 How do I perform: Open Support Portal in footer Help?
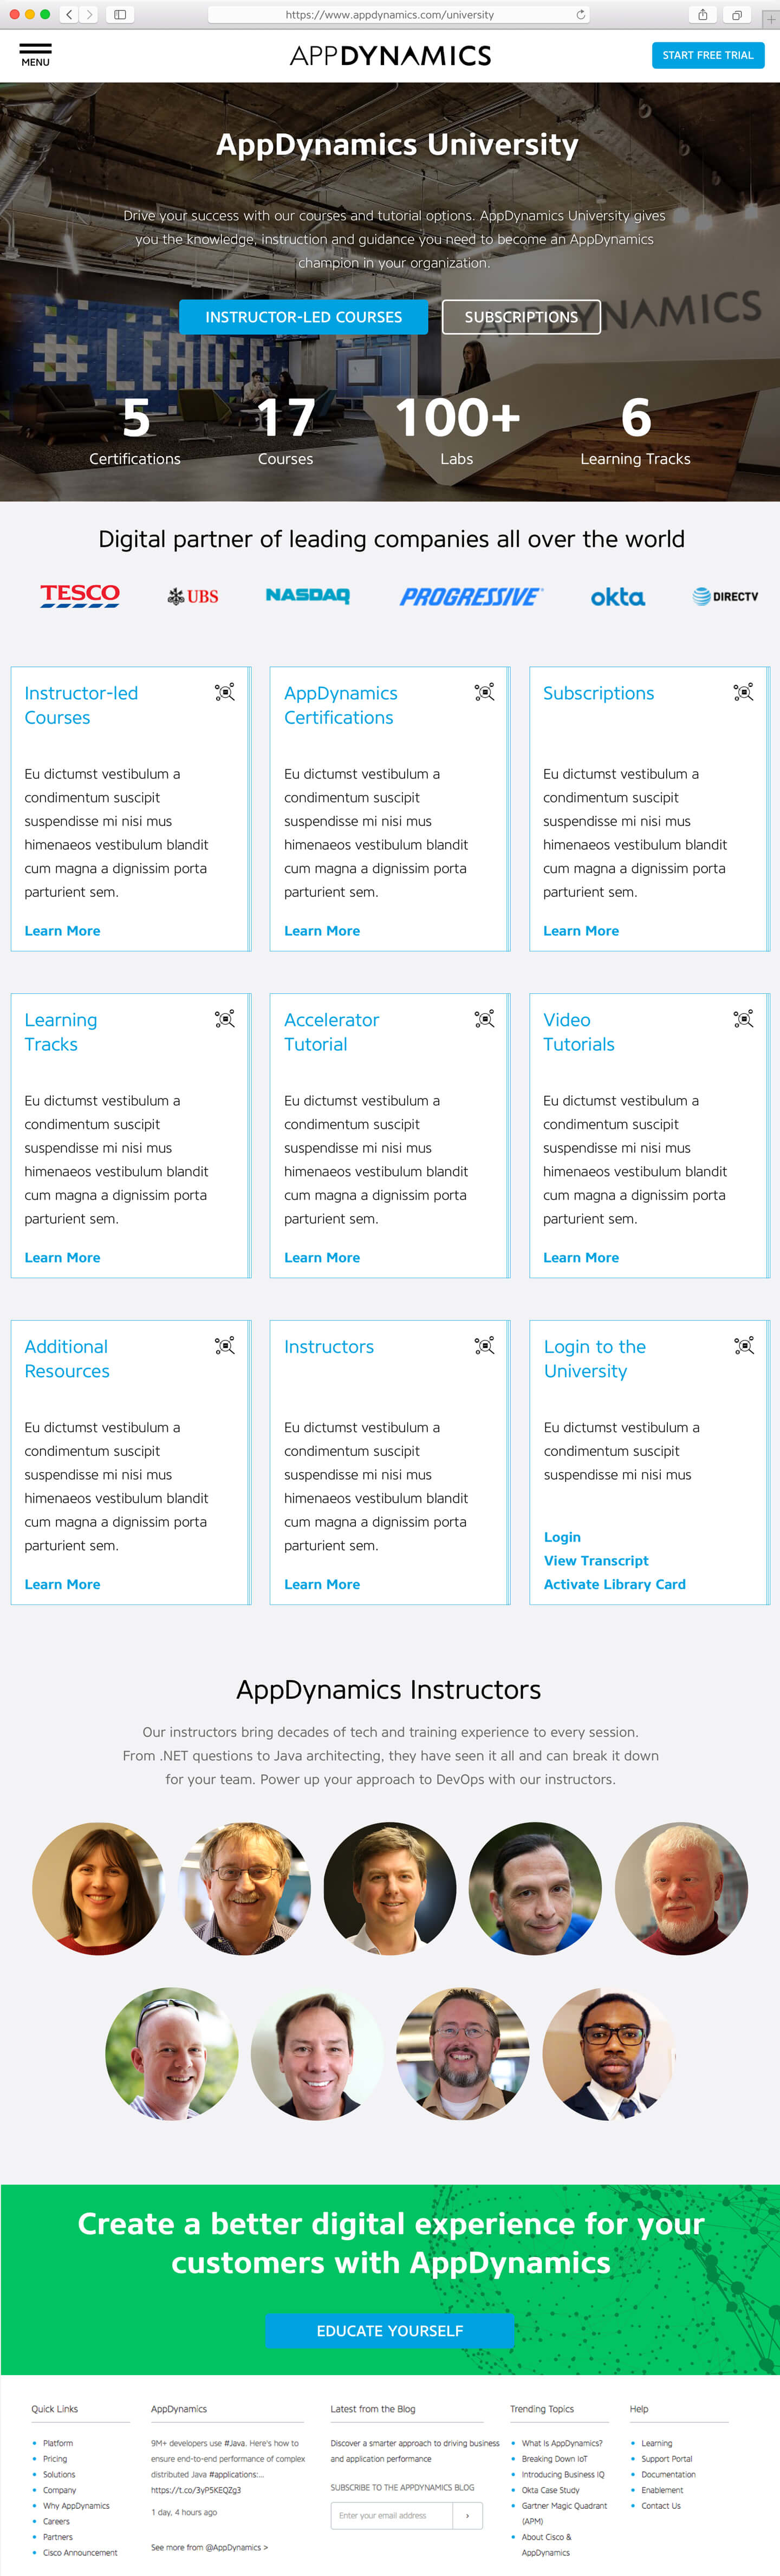[667, 2459]
